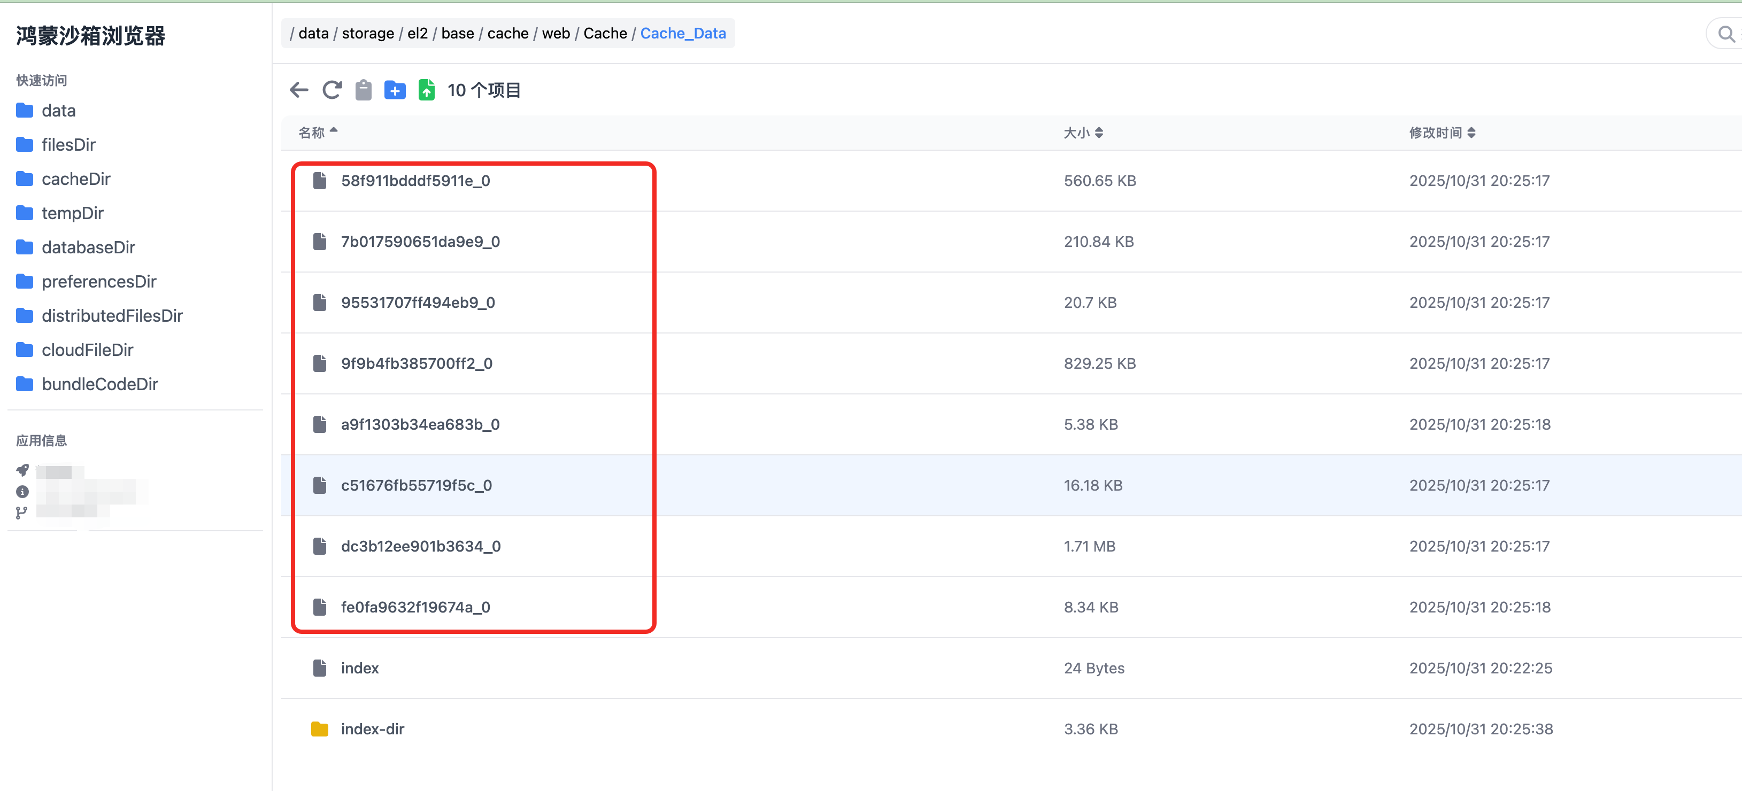The image size is (1742, 791).
Task: Click the green upload file icon
Action: click(427, 90)
